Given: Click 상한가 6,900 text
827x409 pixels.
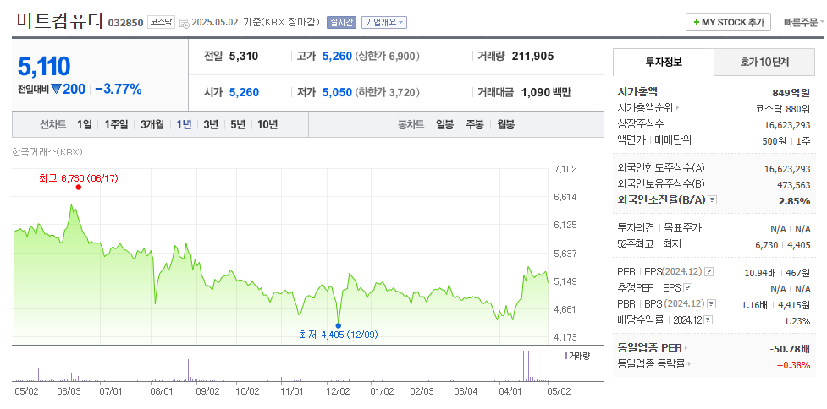Looking at the screenshot, I should (388, 56).
